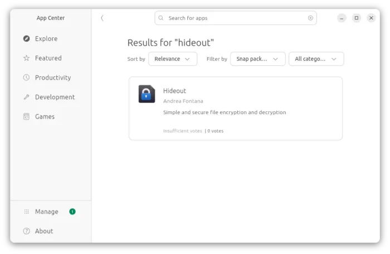Maximize the App Center window
The width and height of the screenshot is (390, 254).
pos(357,18)
